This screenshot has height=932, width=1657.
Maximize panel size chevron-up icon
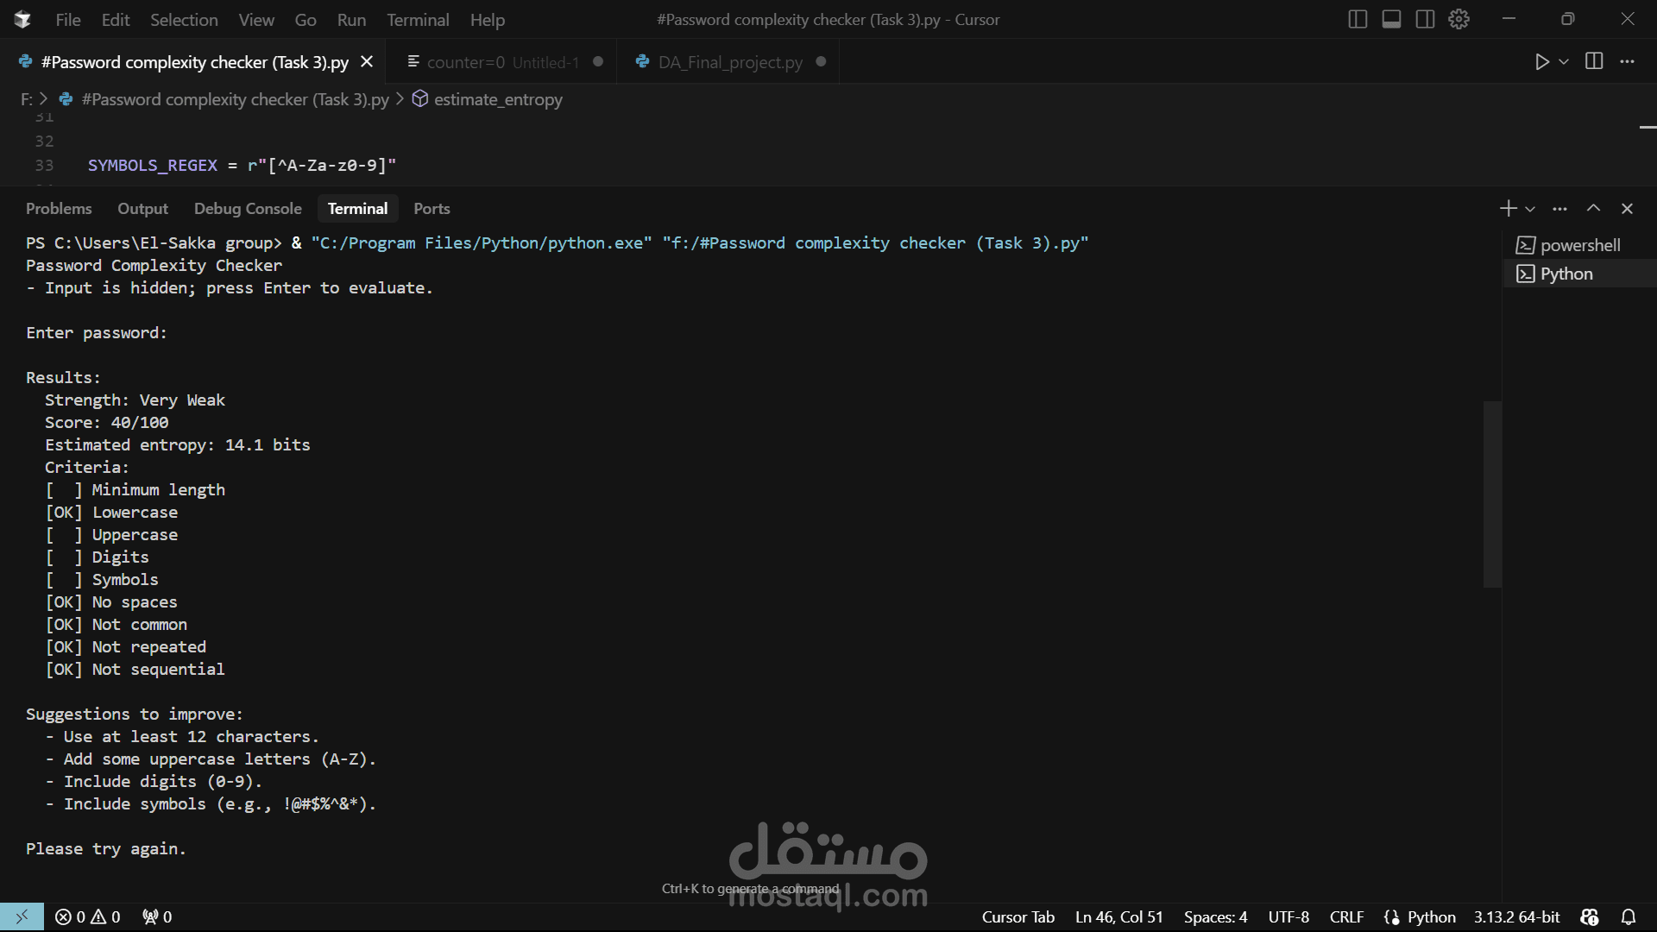click(x=1593, y=208)
